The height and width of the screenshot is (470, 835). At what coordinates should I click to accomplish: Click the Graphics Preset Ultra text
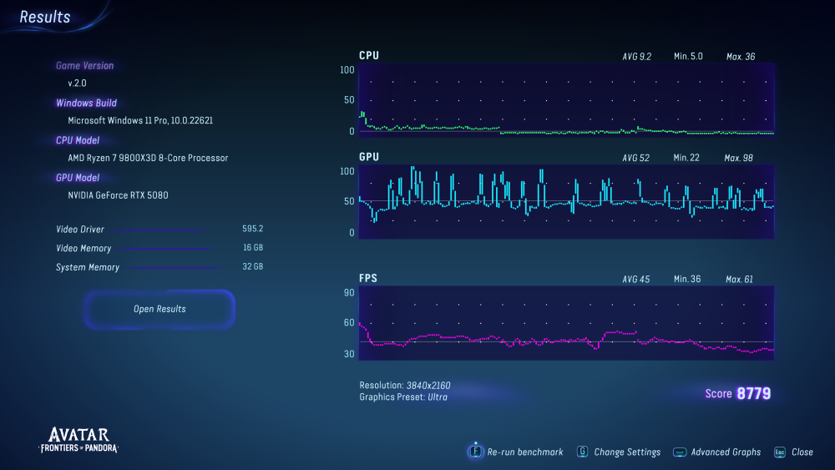coord(405,397)
